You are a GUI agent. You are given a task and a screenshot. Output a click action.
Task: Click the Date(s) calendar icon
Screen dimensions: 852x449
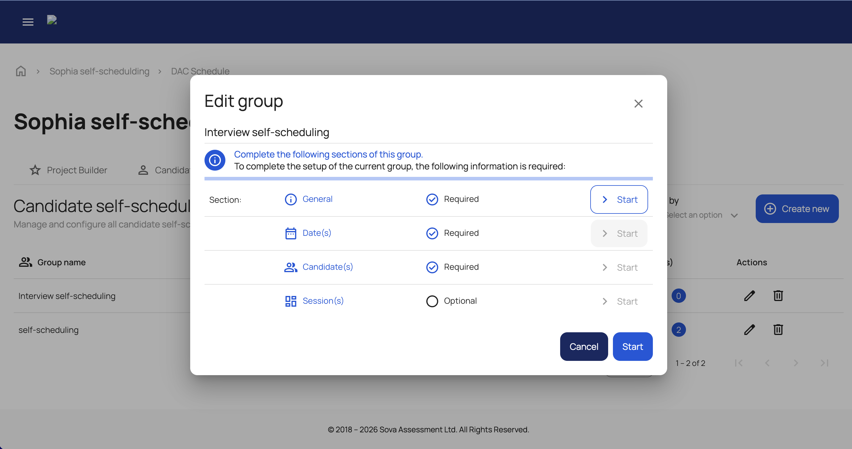[x=290, y=233]
